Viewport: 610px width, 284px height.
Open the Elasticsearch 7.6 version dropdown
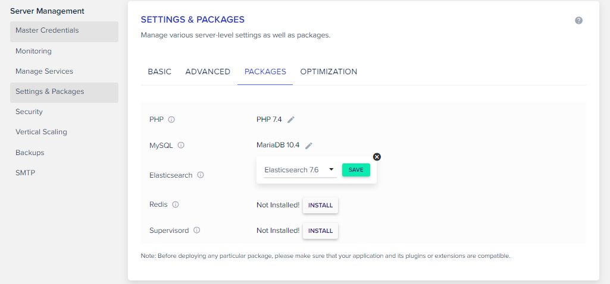tap(300, 170)
